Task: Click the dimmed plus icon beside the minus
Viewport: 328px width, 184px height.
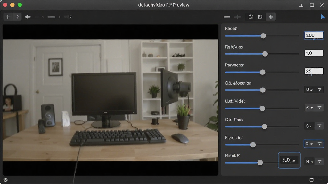Action: (238, 17)
